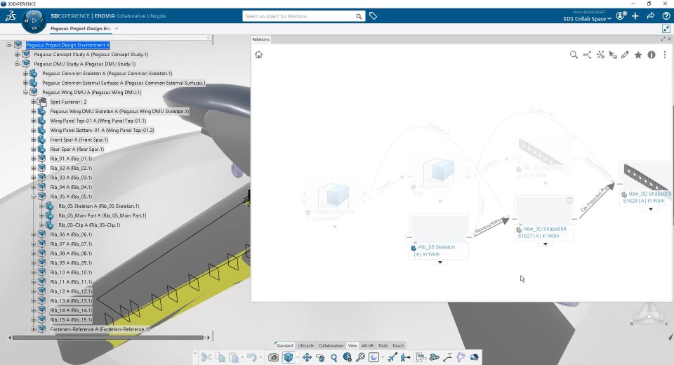Click the Fit All In zoom icon
The height and width of the screenshot is (365, 674).
point(361,357)
